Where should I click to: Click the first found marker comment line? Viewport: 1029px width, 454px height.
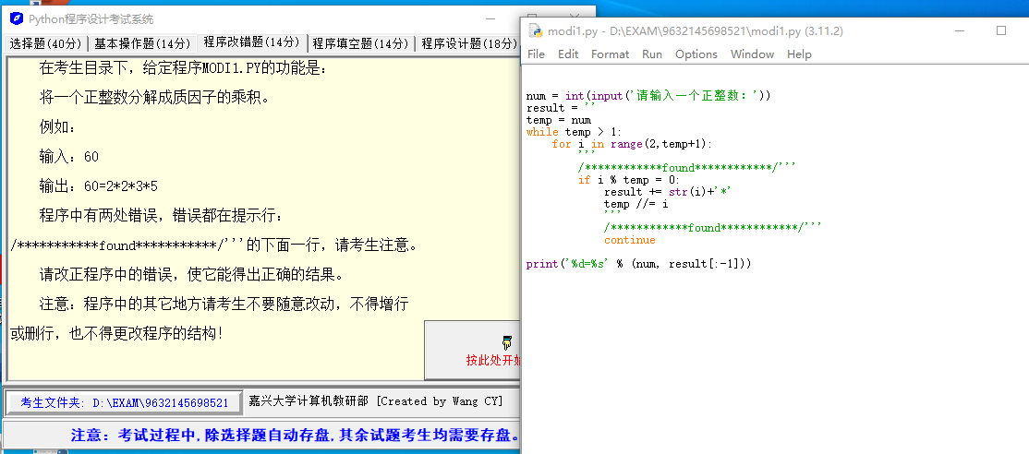pyautogui.click(x=686, y=168)
